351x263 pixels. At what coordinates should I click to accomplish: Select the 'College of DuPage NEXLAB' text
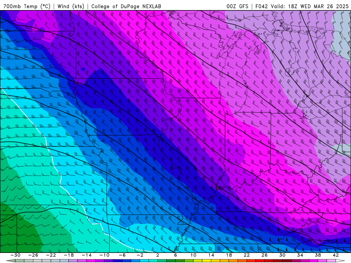[x=126, y=6]
